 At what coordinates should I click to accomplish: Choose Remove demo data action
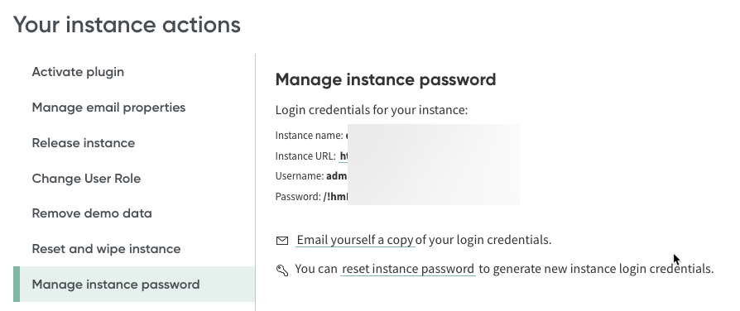(92, 213)
